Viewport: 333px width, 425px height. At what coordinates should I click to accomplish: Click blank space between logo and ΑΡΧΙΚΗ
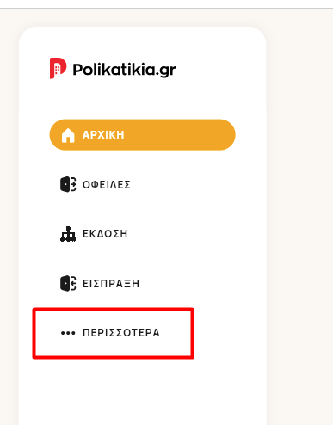143,99
